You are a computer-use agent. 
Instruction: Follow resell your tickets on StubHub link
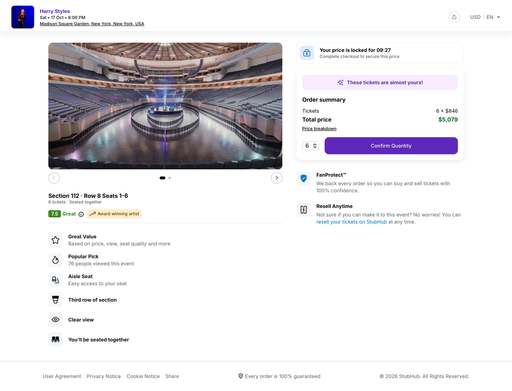click(352, 222)
